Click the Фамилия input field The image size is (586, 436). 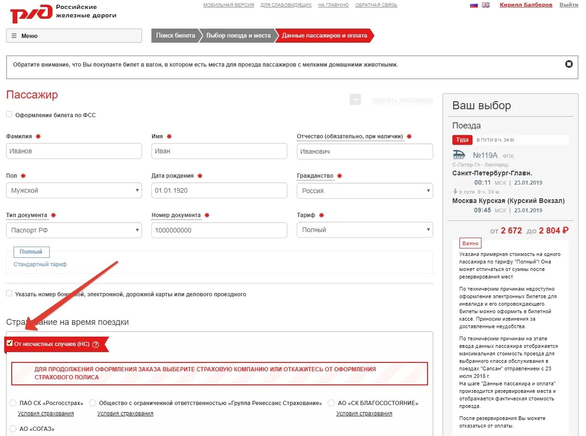coord(74,151)
